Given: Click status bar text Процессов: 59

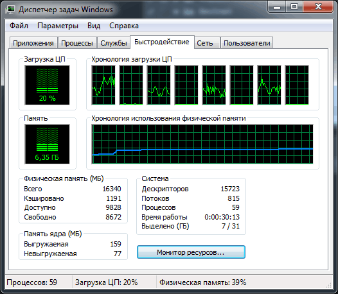Looking at the screenshot, I should tap(32, 282).
